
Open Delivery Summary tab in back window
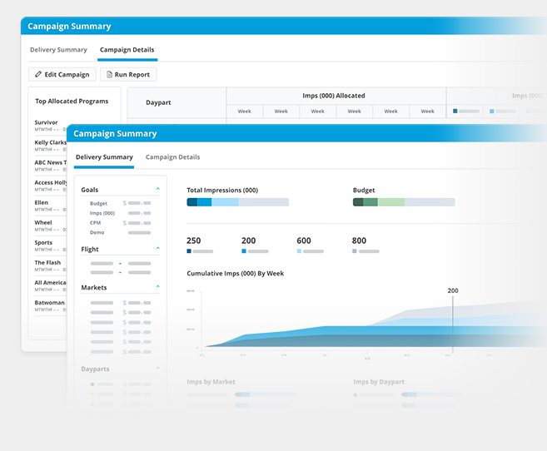(58, 49)
